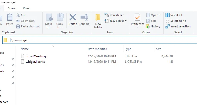This screenshot has height=105, width=197.
Task: Open the Properties checkmark icon
Action: click(137, 17)
